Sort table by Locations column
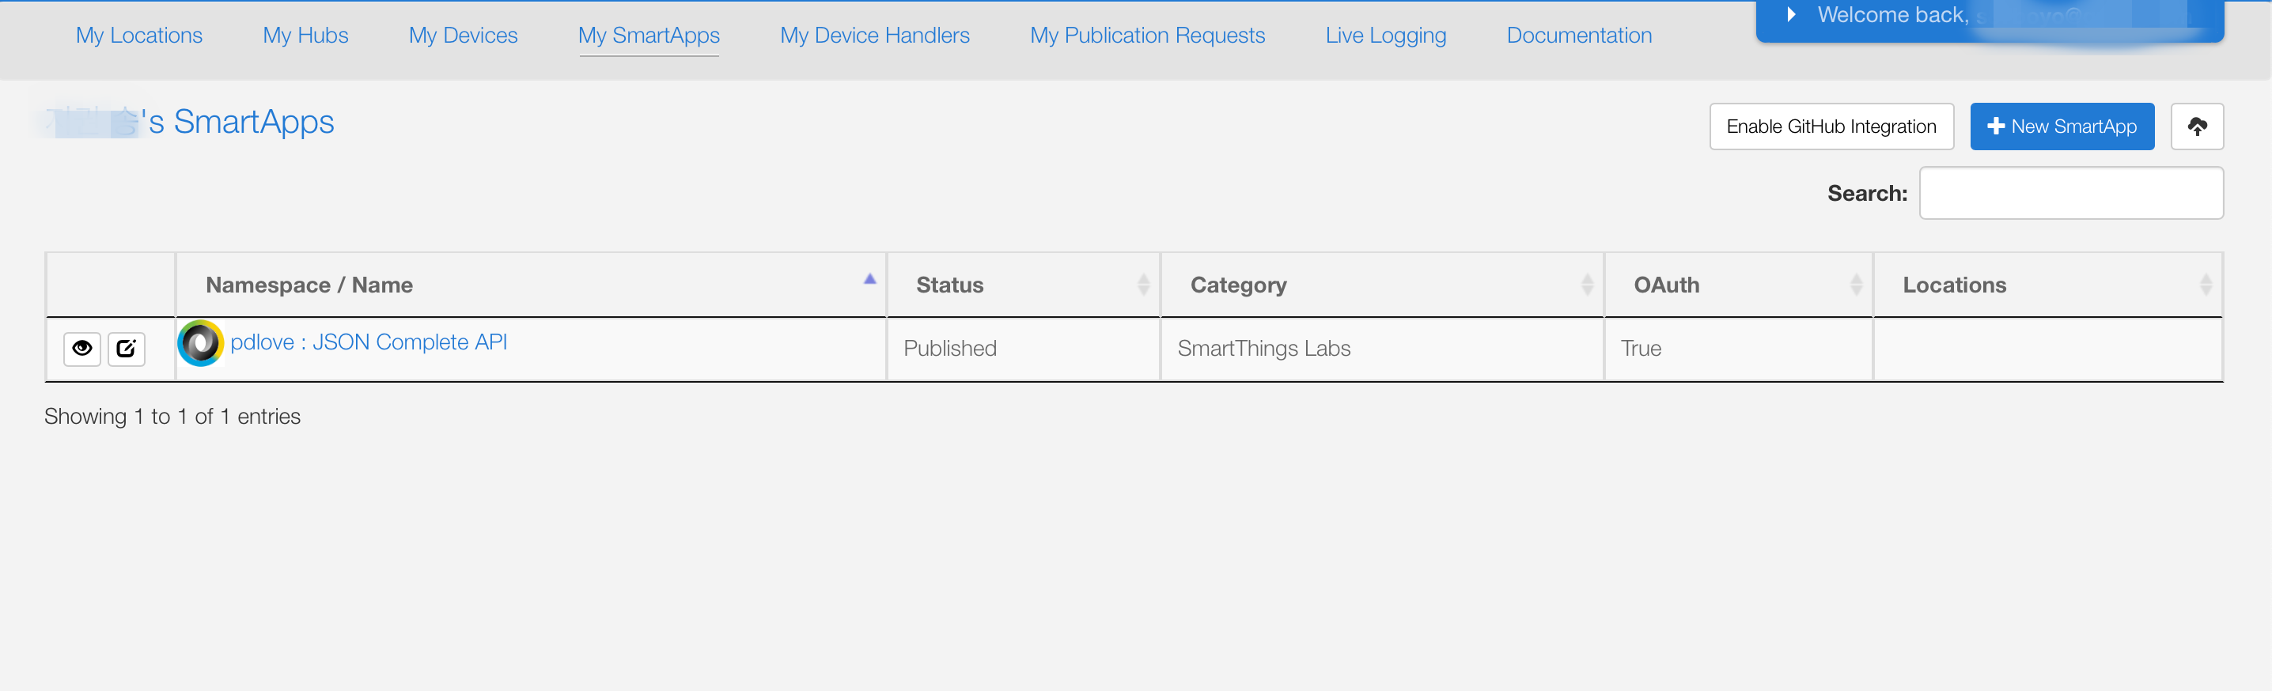 [2047, 285]
